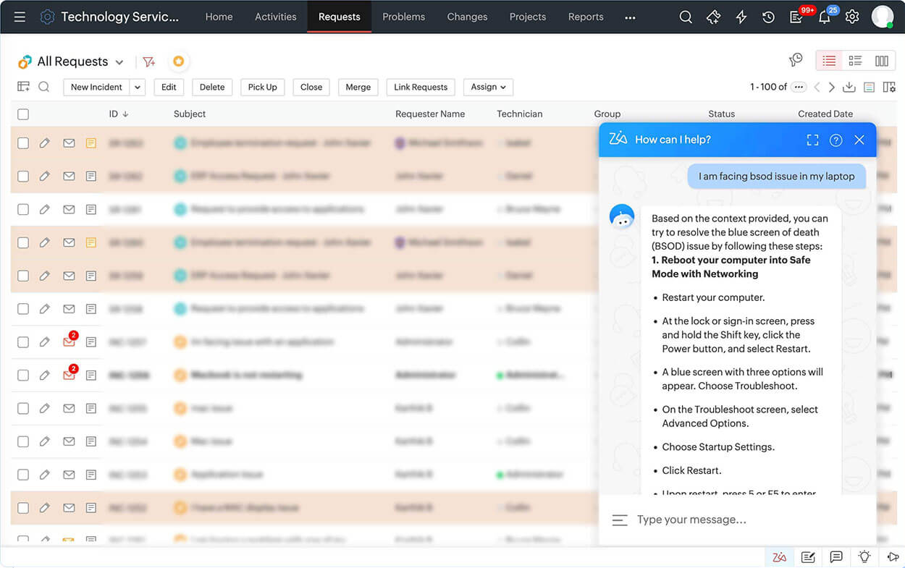
Task: Expand the Zia chat panel to fullscreen
Action: tap(812, 140)
